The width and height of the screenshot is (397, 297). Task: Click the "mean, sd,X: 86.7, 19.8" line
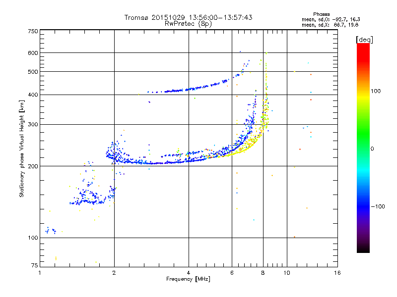330,25
